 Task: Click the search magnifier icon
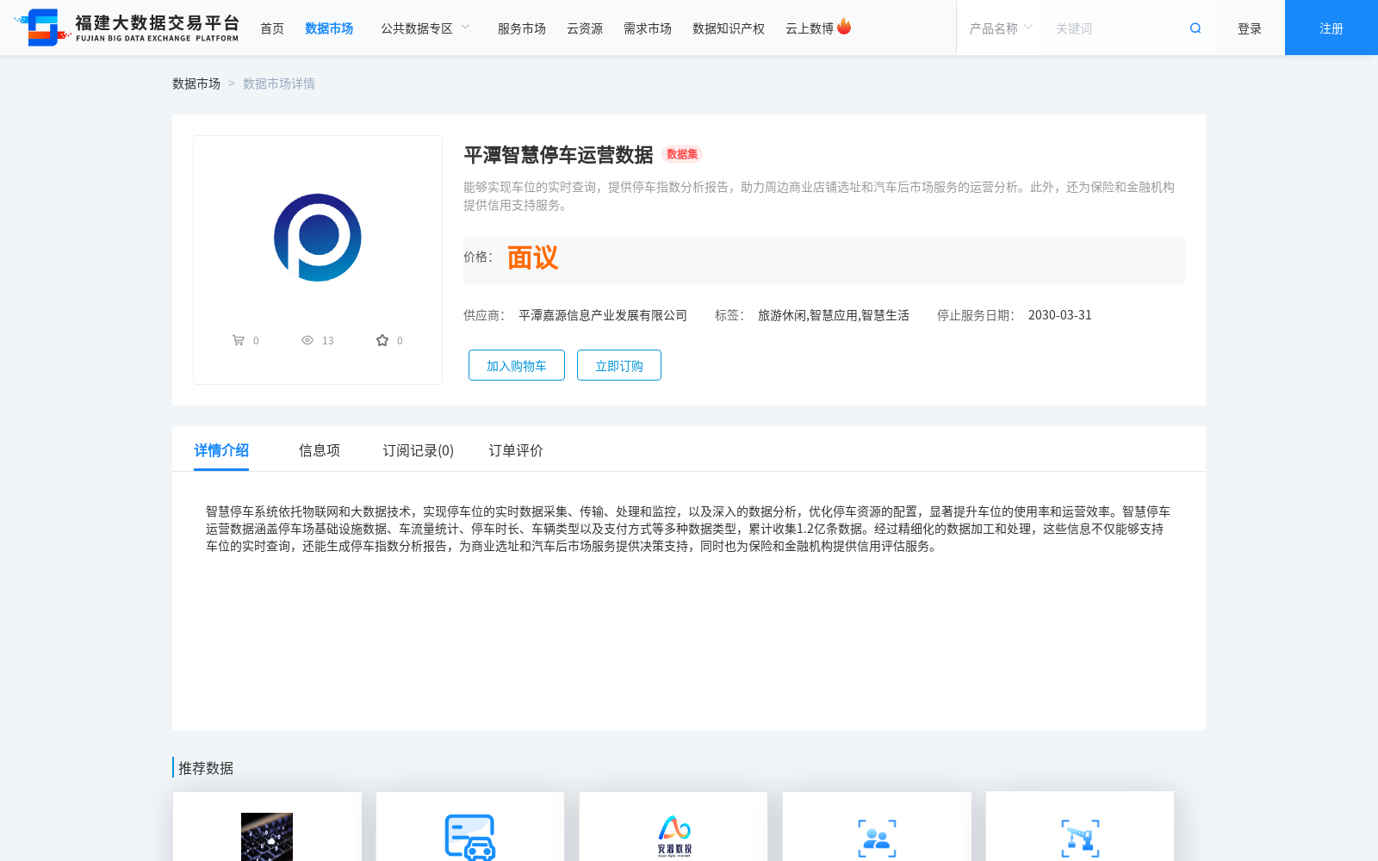1195,28
